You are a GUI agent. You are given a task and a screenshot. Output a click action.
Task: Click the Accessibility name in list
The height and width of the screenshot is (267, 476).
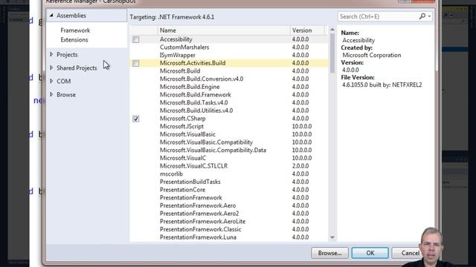tap(176, 39)
